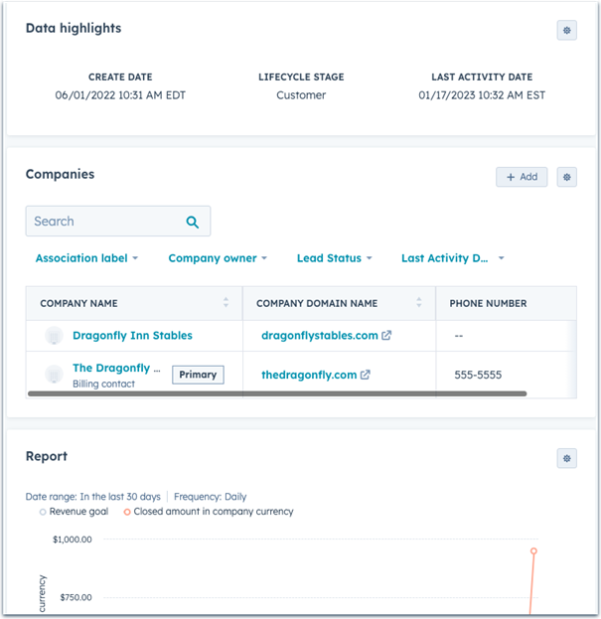Open Lead Status filter dropdown

pos(334,258)
